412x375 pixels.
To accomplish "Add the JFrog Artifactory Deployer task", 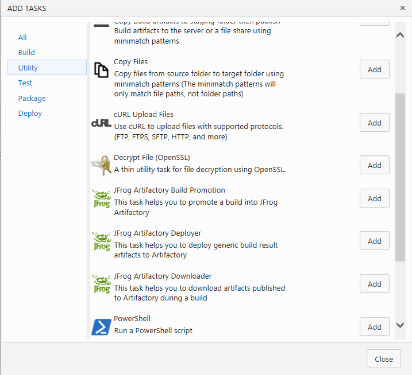I will (x=375, y=241).
